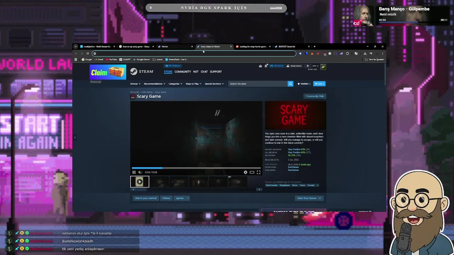Switch to best co op scary game tab
454x255 pixels.
136,46
